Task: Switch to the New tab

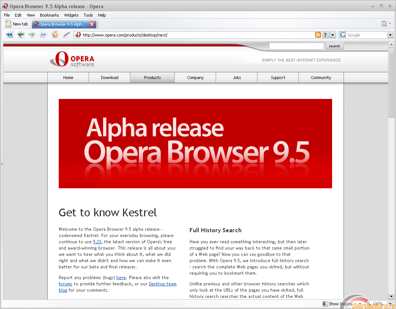Action: [17, 24]
